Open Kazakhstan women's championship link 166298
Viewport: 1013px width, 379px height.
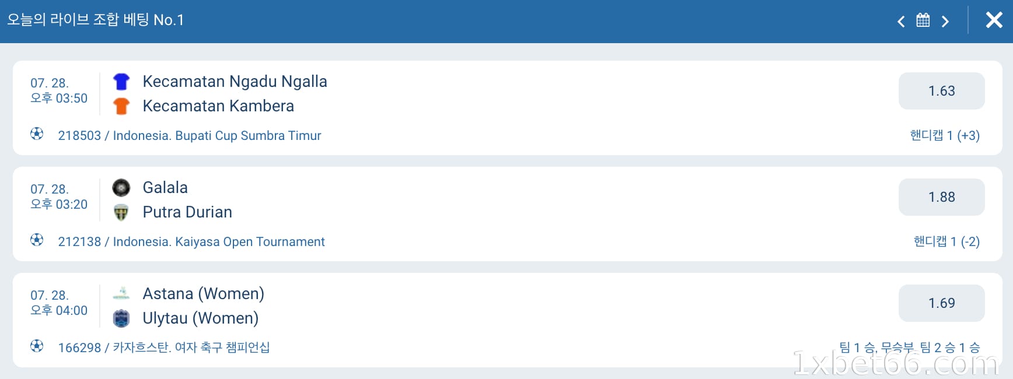164,348
